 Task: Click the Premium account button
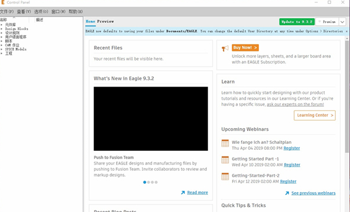click(x=327, y=22)
